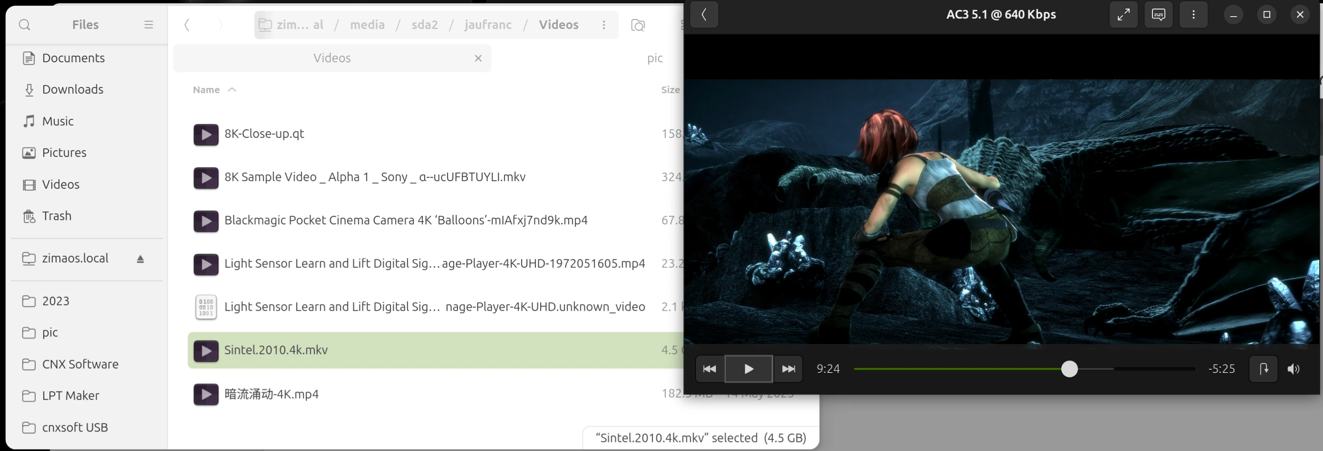The width and height of the screenshot is (1323, 451).
Task: Navigate to the zimaos.local path root
Action: 291,25
